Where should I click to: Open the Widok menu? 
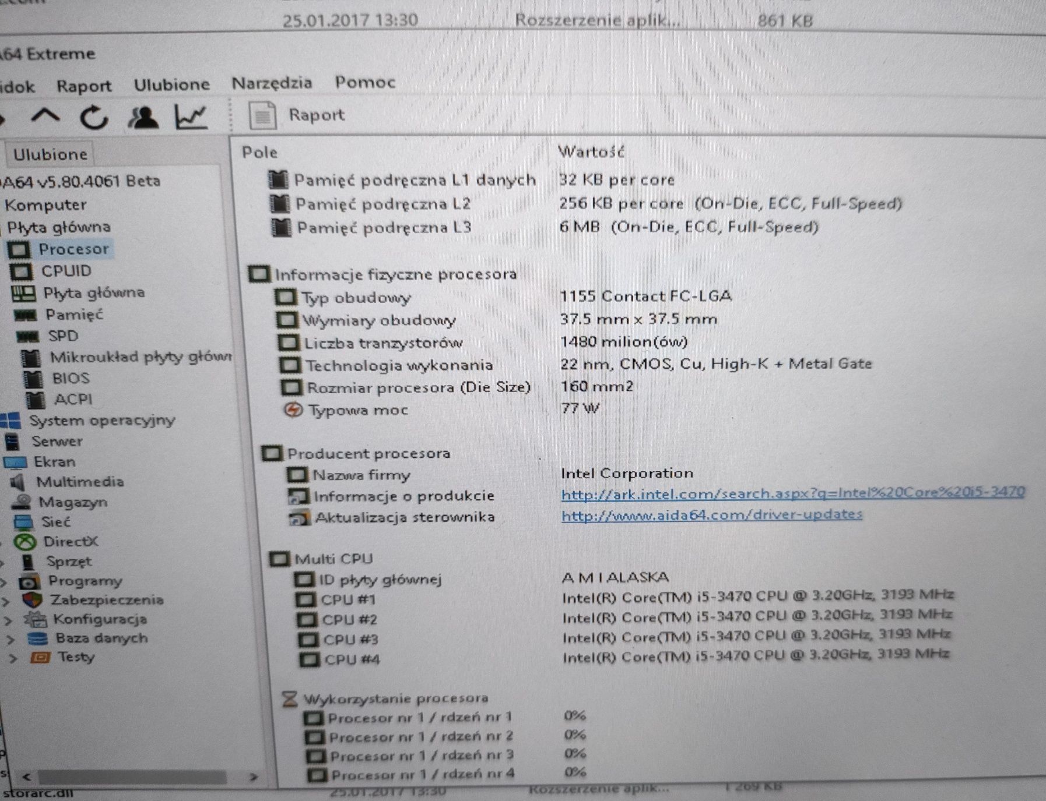17,87
